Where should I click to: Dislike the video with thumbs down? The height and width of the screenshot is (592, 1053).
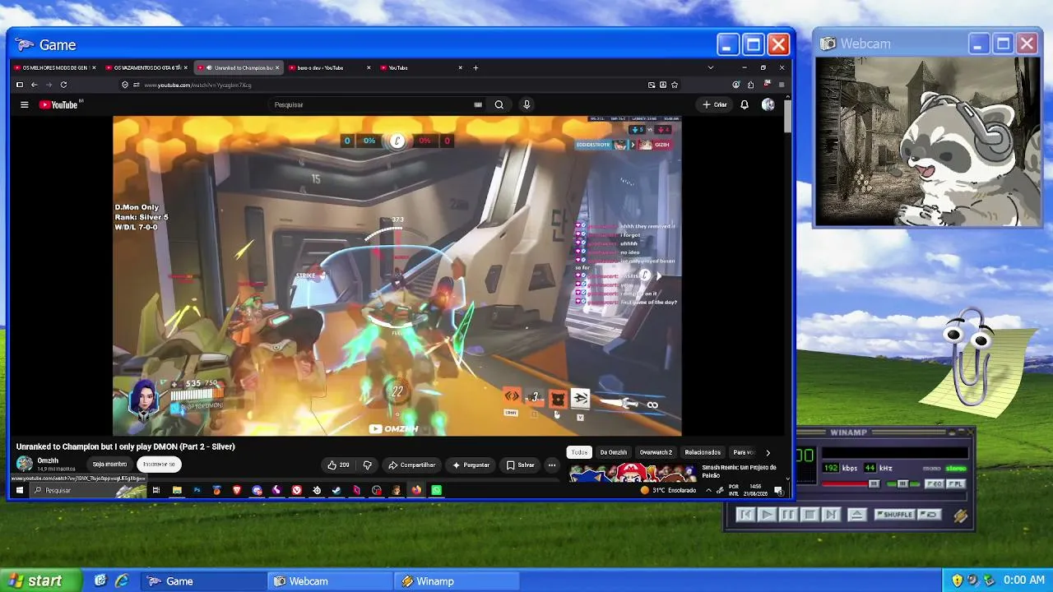point(367,465)
